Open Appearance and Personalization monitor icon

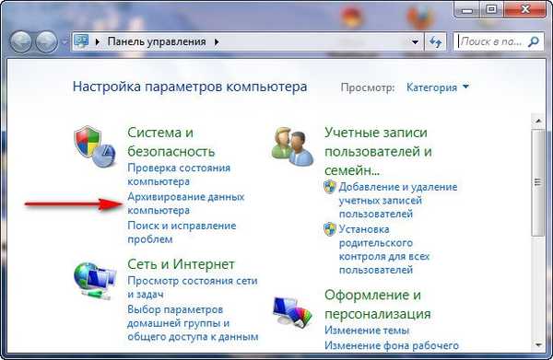tap(292, 312)
